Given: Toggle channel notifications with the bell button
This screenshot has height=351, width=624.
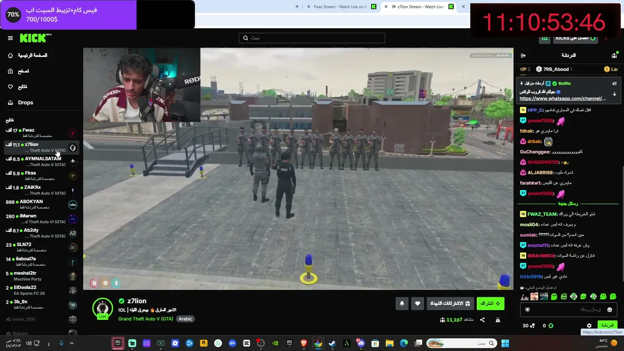Looking at the screenshot, I should (402, 303).
